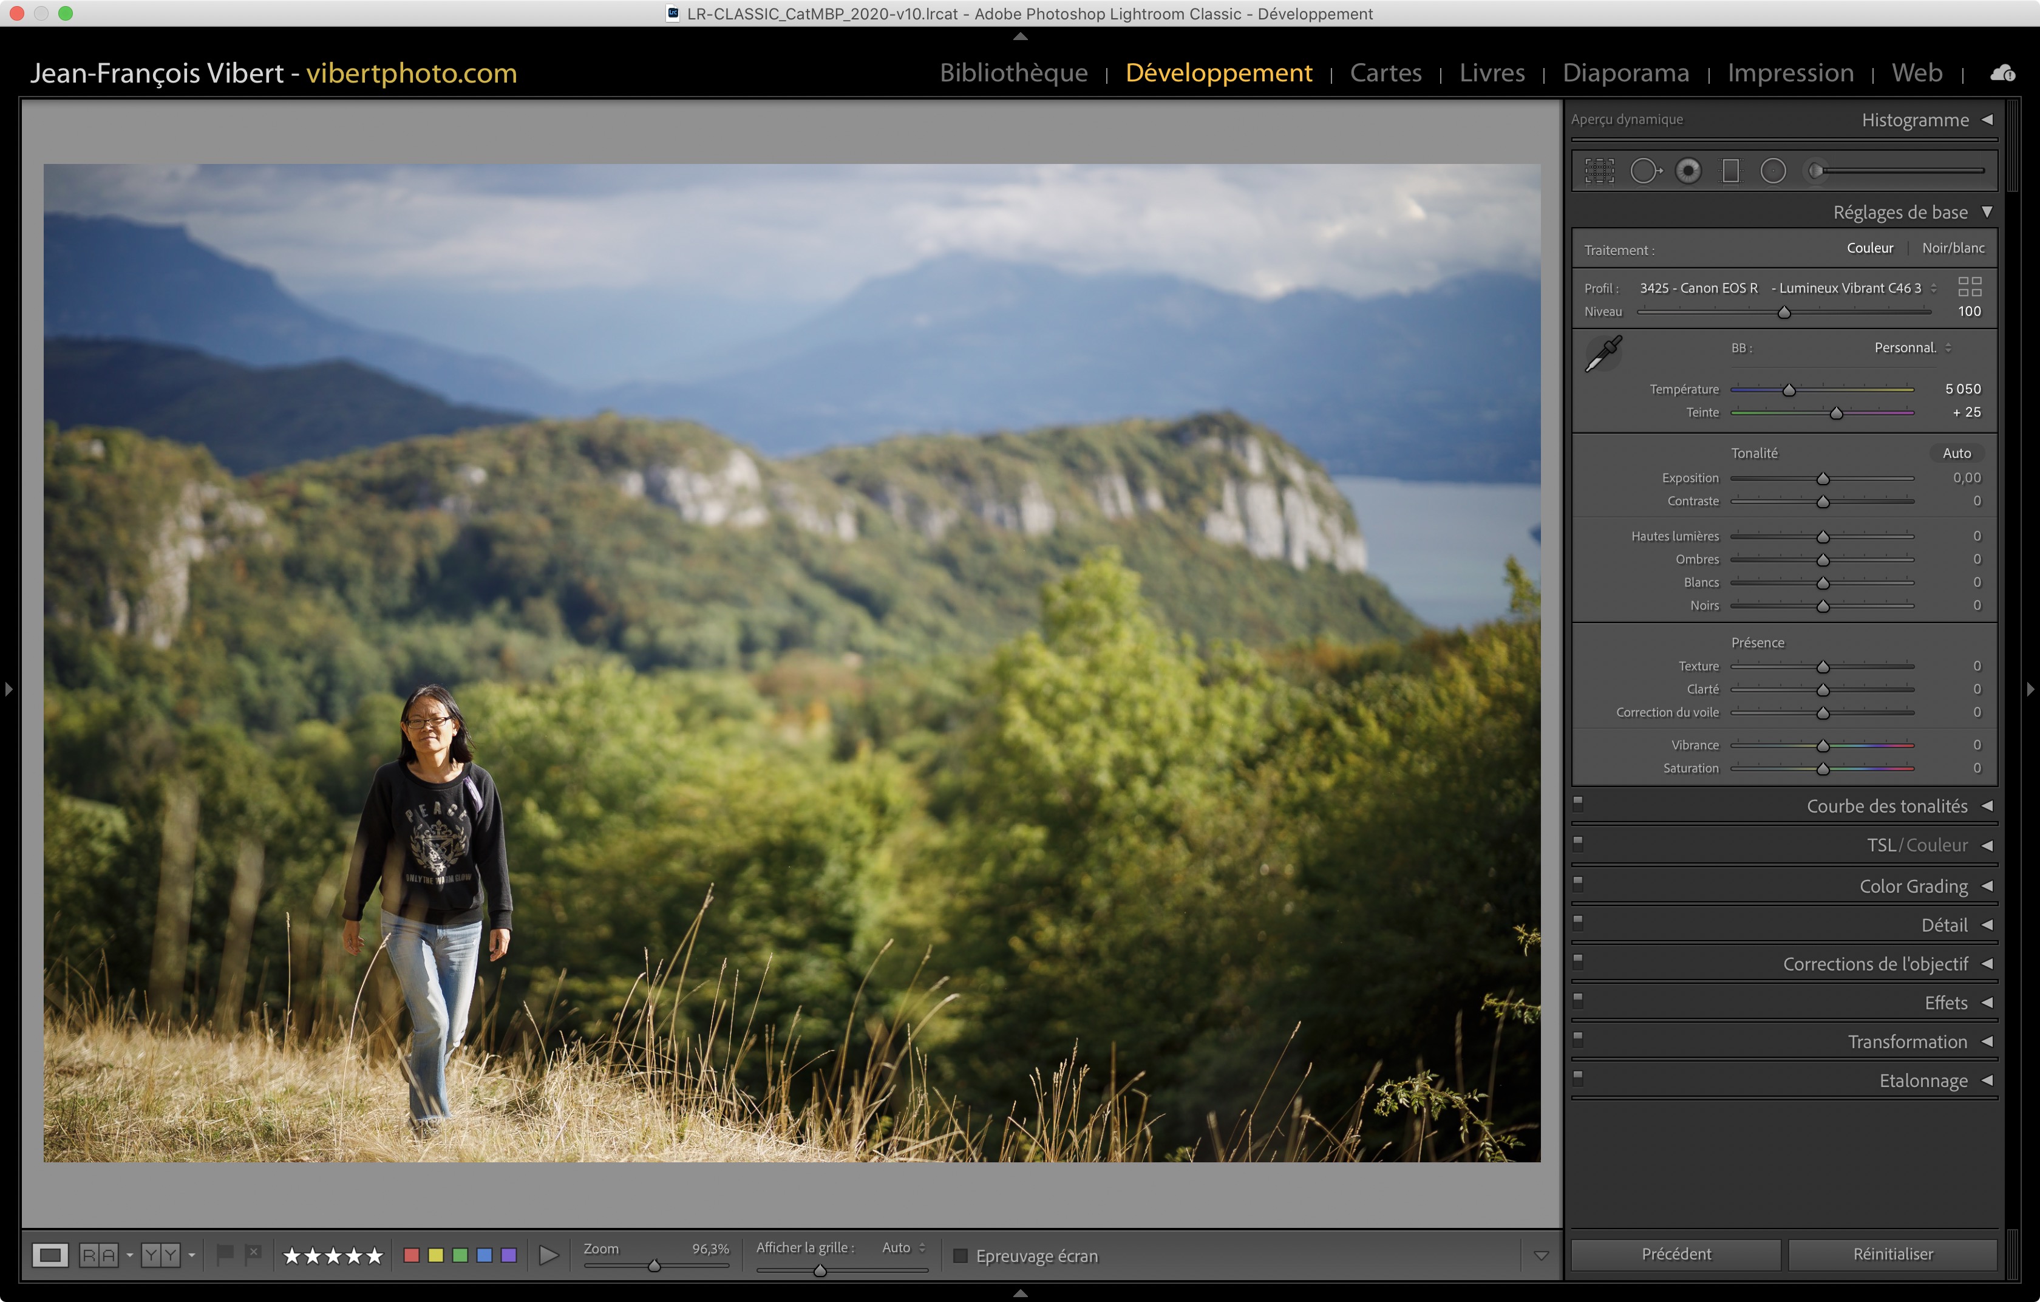This screenshot has height=1302, width=2040.
Task: Select the red eye correction tool
Action: pyautogui.click(x=1688, y=171)
